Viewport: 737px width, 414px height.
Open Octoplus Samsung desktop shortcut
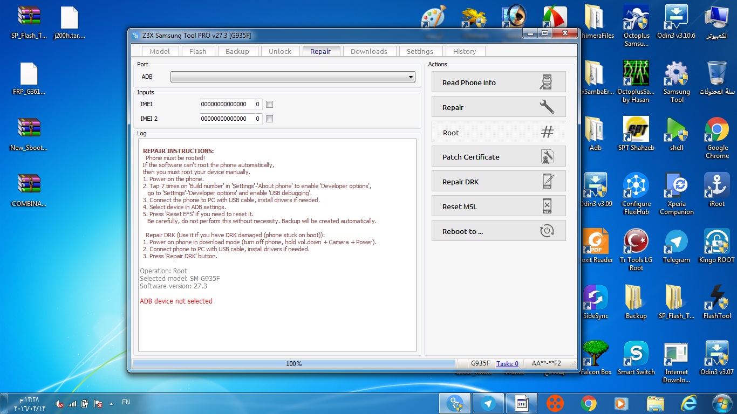(636, 26)
